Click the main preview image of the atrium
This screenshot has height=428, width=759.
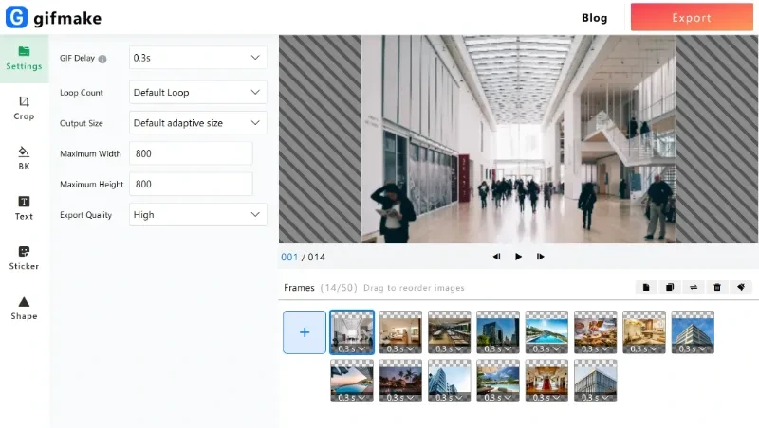pyautogui.click(x=518, y=139)
